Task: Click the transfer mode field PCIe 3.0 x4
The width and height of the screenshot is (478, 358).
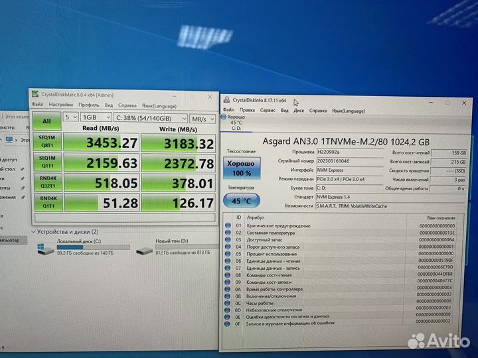Action: click(x=350, y=179)
